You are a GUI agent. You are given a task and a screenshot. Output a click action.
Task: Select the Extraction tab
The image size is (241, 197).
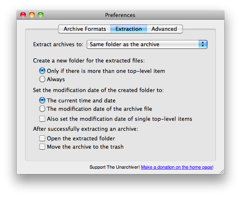coord(128,29)
